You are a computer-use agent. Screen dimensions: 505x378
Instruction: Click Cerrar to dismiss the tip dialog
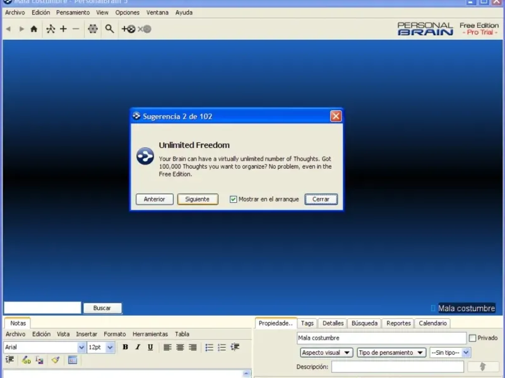[x=321, y=199]
